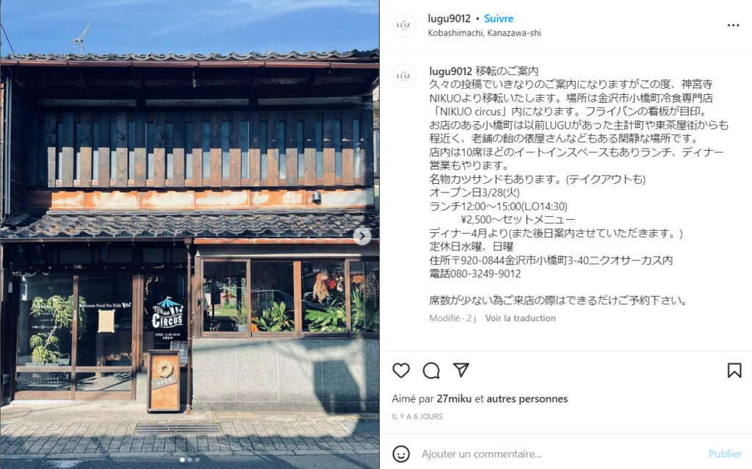Open the three-dot more options menu
Image resolution: width=752 pixels, height=469 pixels.
[x=734, y=26]
